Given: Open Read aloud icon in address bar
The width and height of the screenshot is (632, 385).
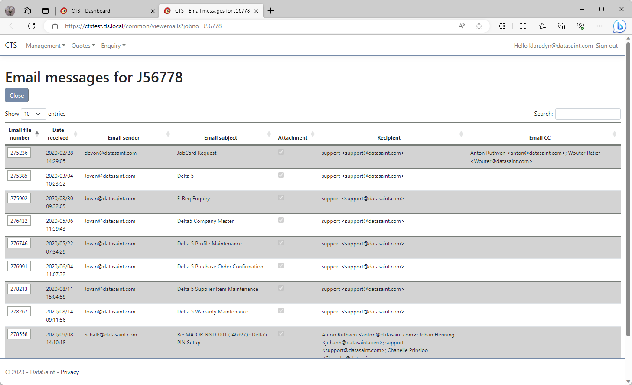Looking at the screenshot, I should pos(462,26).
